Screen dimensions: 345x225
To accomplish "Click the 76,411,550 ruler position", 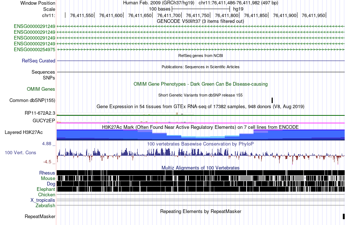I will (x=82, y=15).
